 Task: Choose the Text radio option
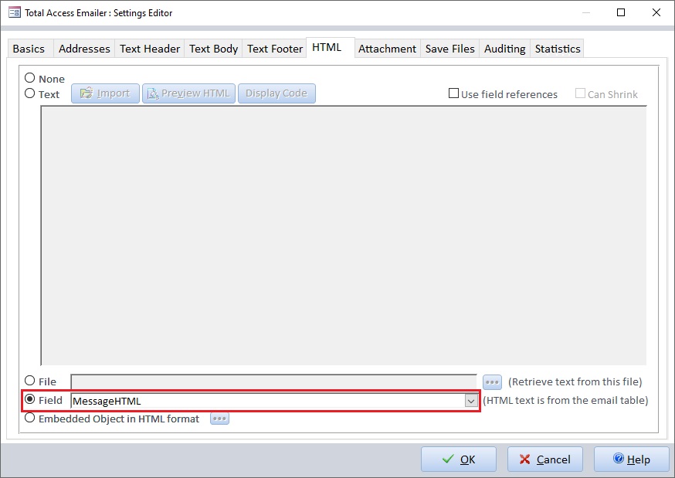pos(29,93)
